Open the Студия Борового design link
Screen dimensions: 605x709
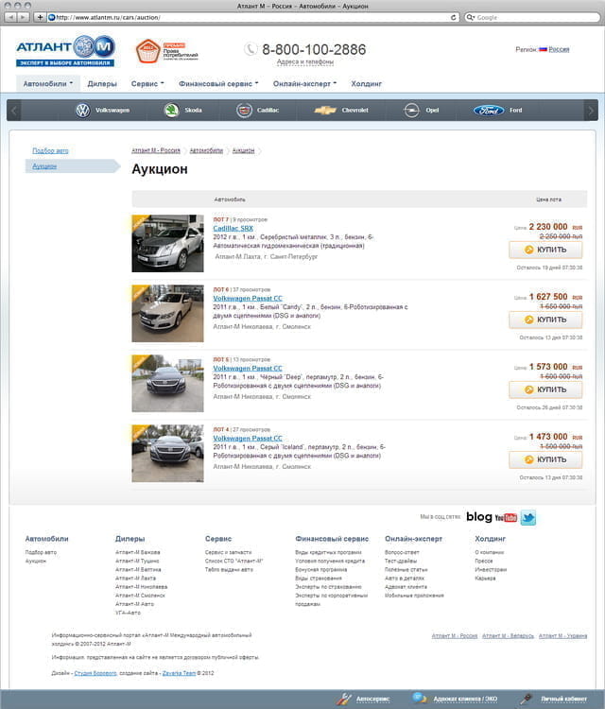click(x=95, y=673)
